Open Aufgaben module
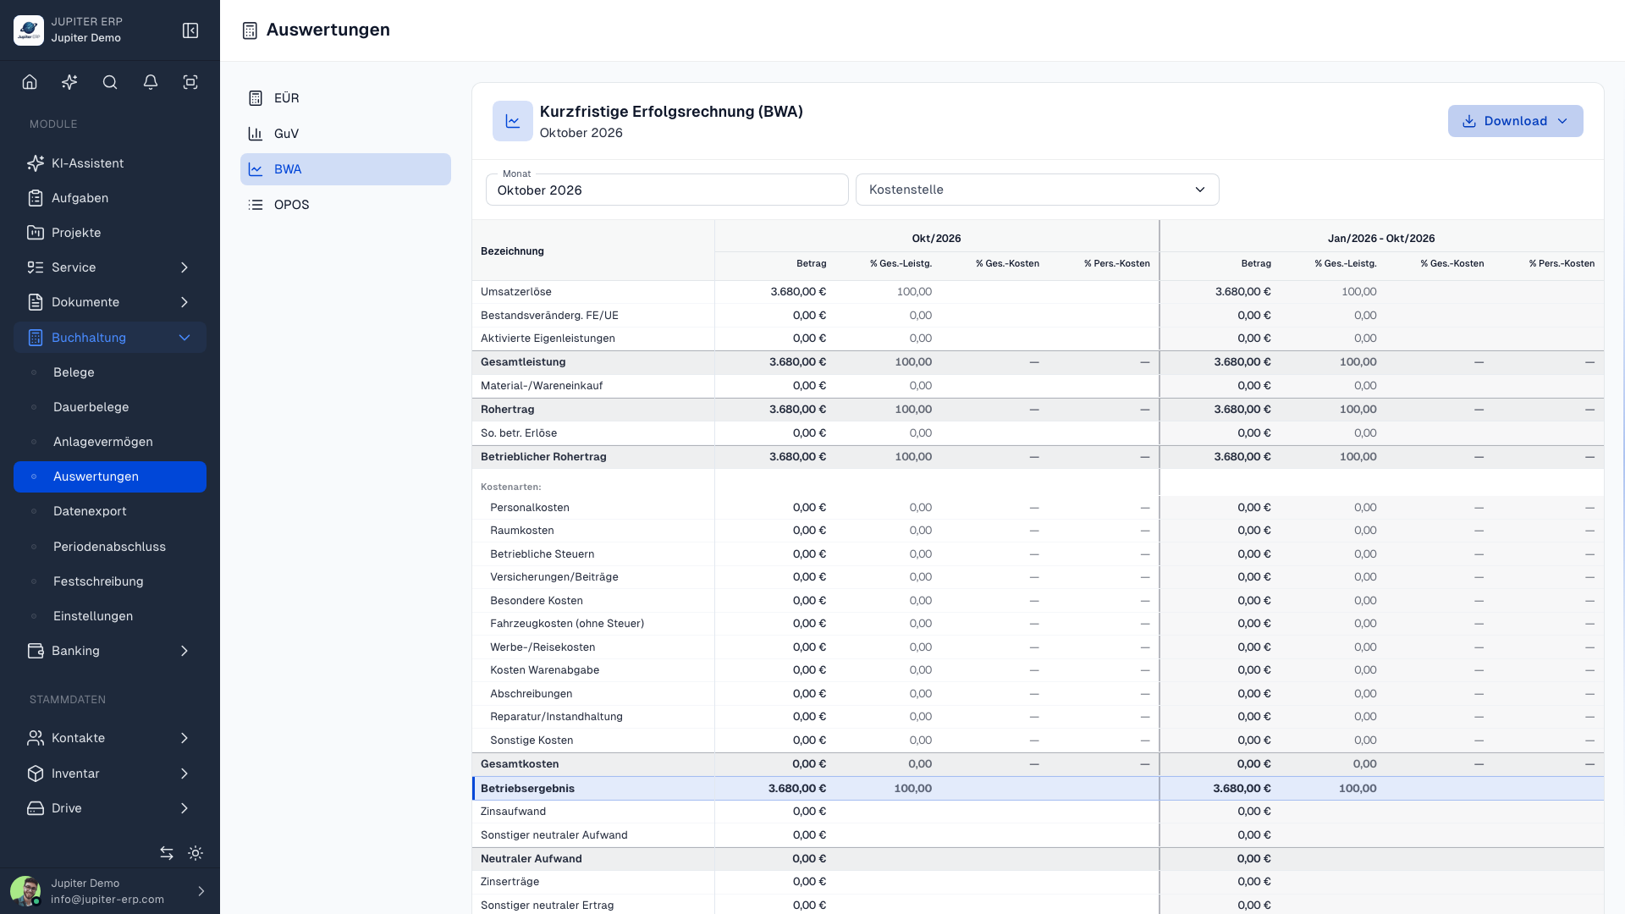Screen dimensions: 1625x914 (x=110, y=198)
